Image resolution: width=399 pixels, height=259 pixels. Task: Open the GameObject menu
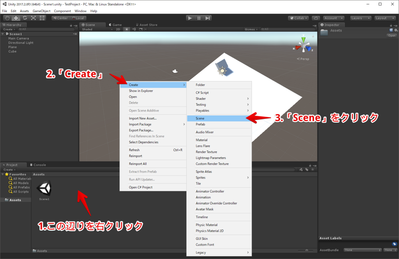click(x=41, y=11)
